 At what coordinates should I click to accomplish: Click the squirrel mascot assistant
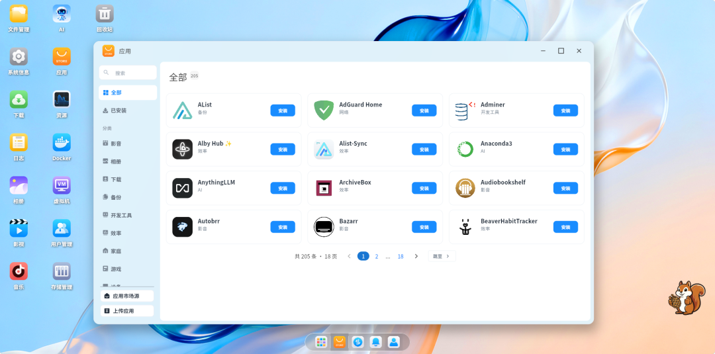687,298
